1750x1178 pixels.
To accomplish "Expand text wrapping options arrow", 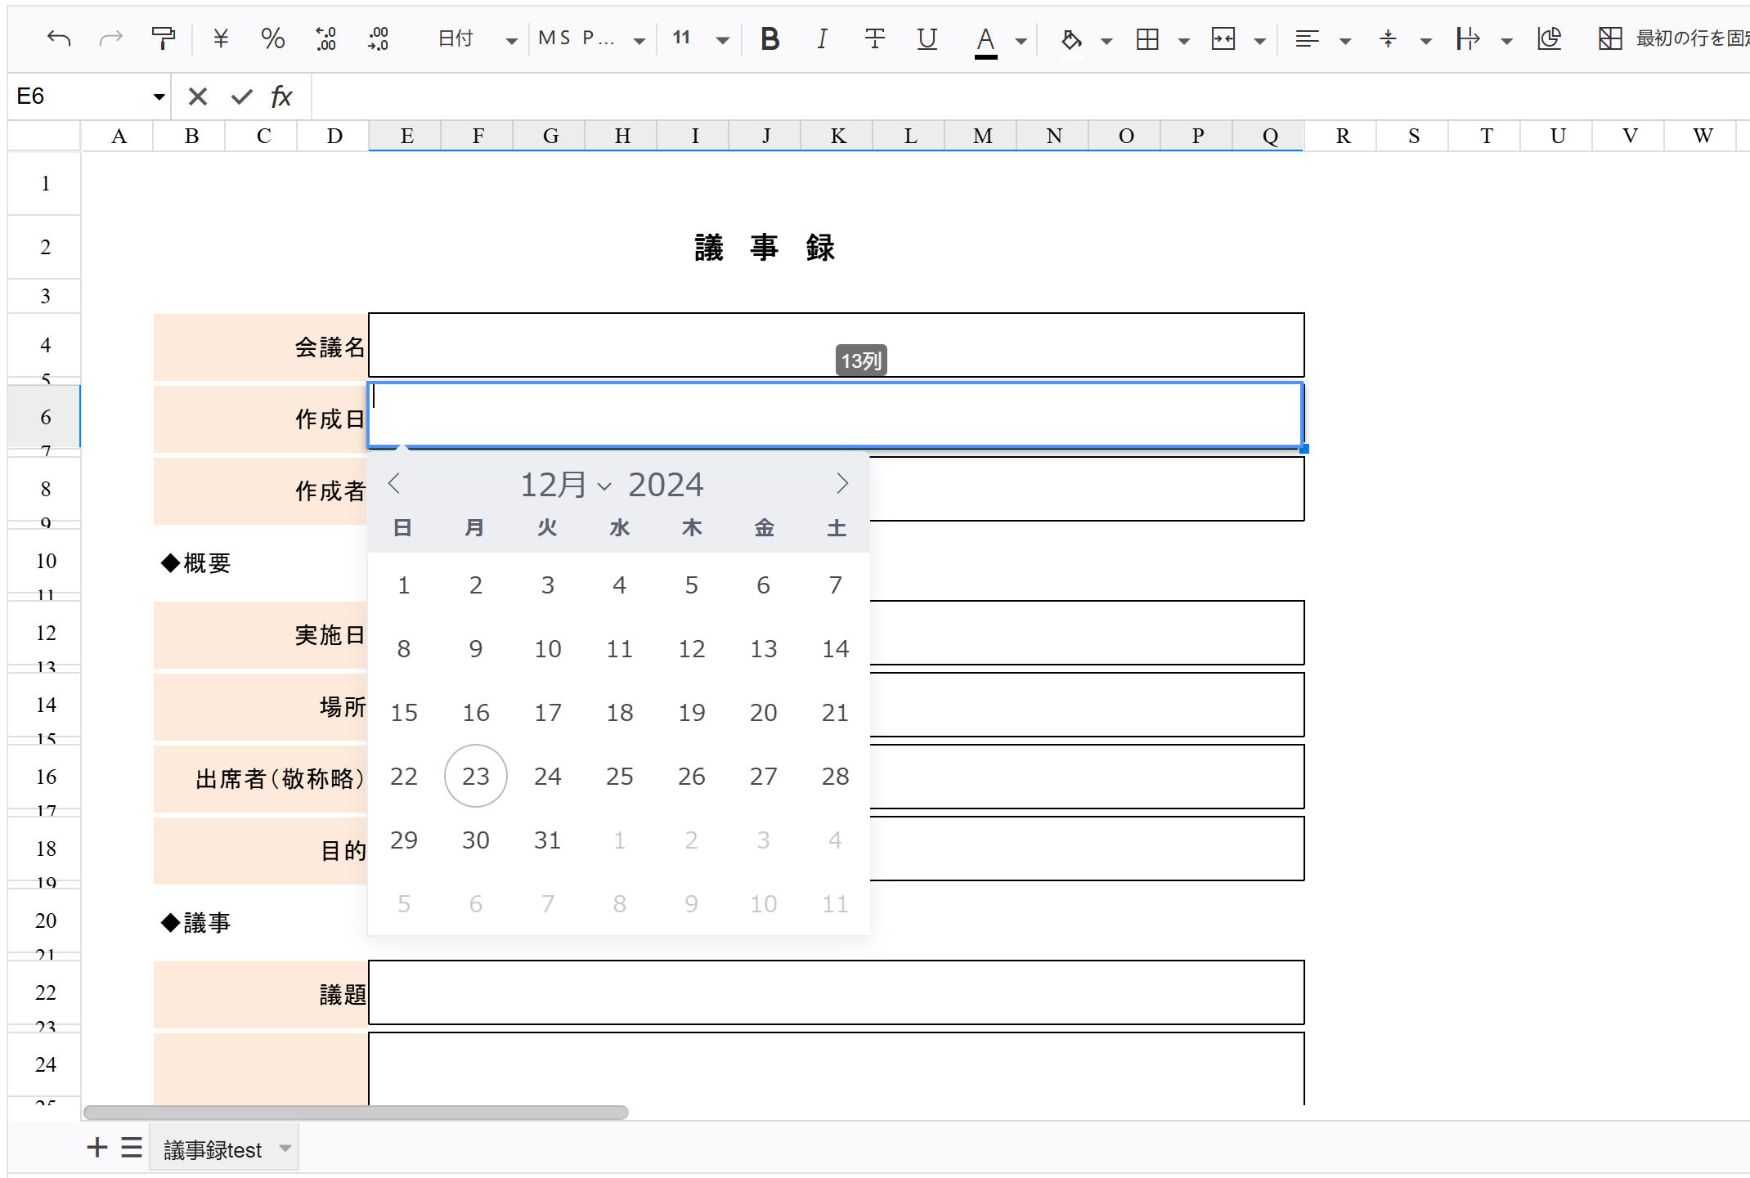I will 1506,40.
